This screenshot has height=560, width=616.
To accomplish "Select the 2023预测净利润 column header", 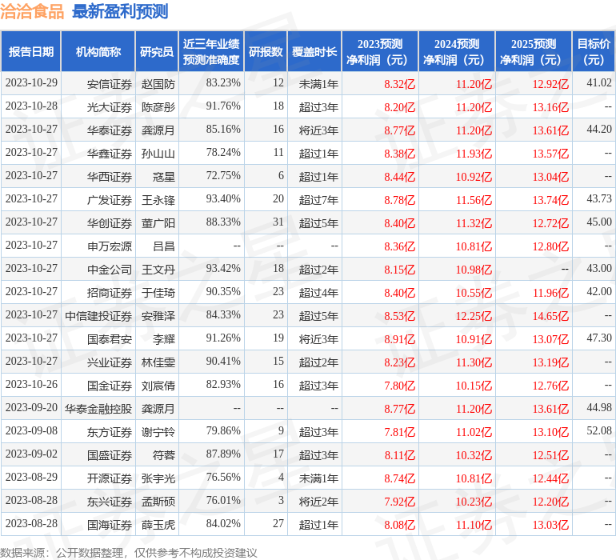I will [380, 51].
